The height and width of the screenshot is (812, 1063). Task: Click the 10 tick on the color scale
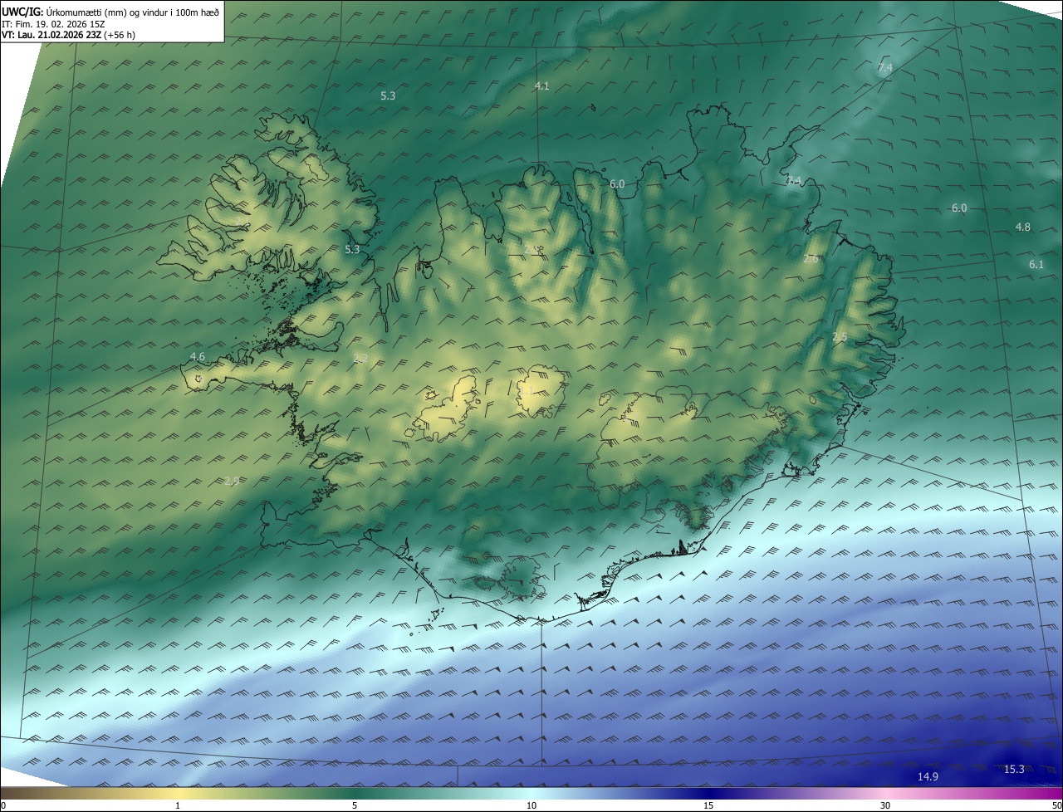click(531, 805)
